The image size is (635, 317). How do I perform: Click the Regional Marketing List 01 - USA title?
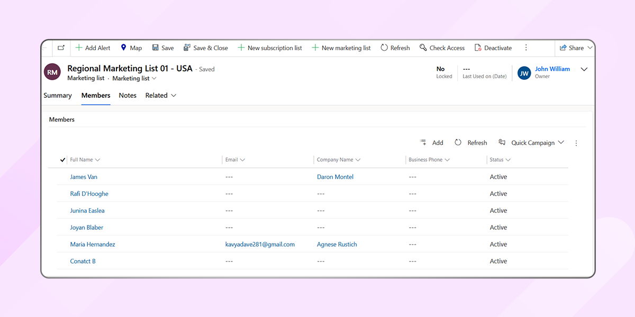130,69
